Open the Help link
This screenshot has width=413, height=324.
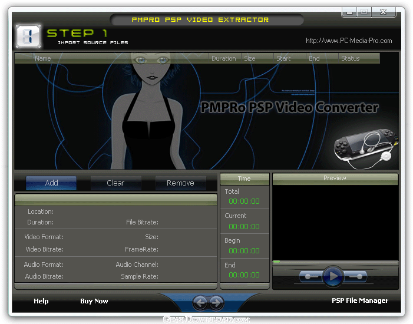41,301
